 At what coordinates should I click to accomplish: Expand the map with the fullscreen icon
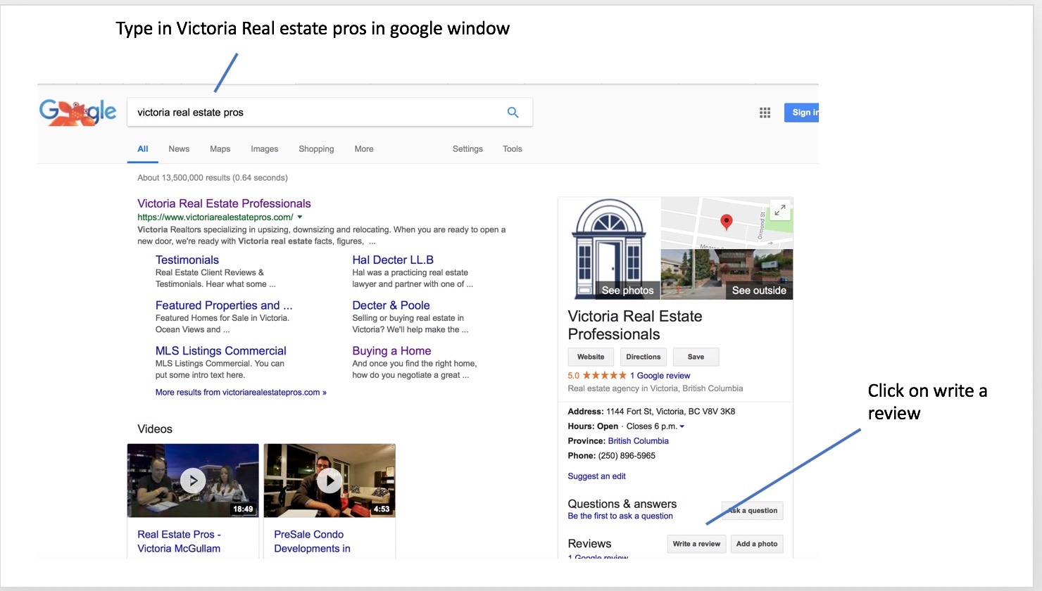(x=780, y=210)
